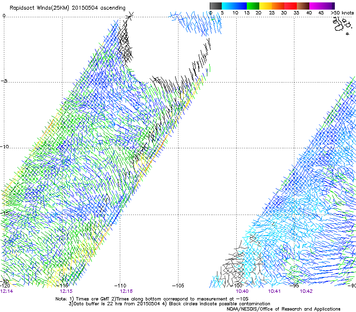Click the legend scale value '5'
The width and height of the screenshot is (356, 312).
point(222,12)
